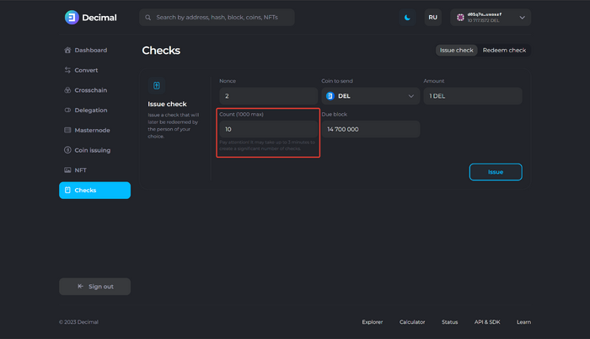Click the Convert arrows icon
The width and height of the screenshot is (590, 339).
pyautogui.click(x=67, y=70)
